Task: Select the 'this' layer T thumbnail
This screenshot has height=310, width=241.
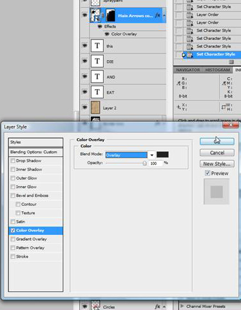Action: [x=97, y=46]
